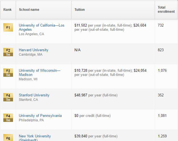Click Los Angeles, CA location text
The width and height of the screenshot is (178, 141).
[32, 34]
